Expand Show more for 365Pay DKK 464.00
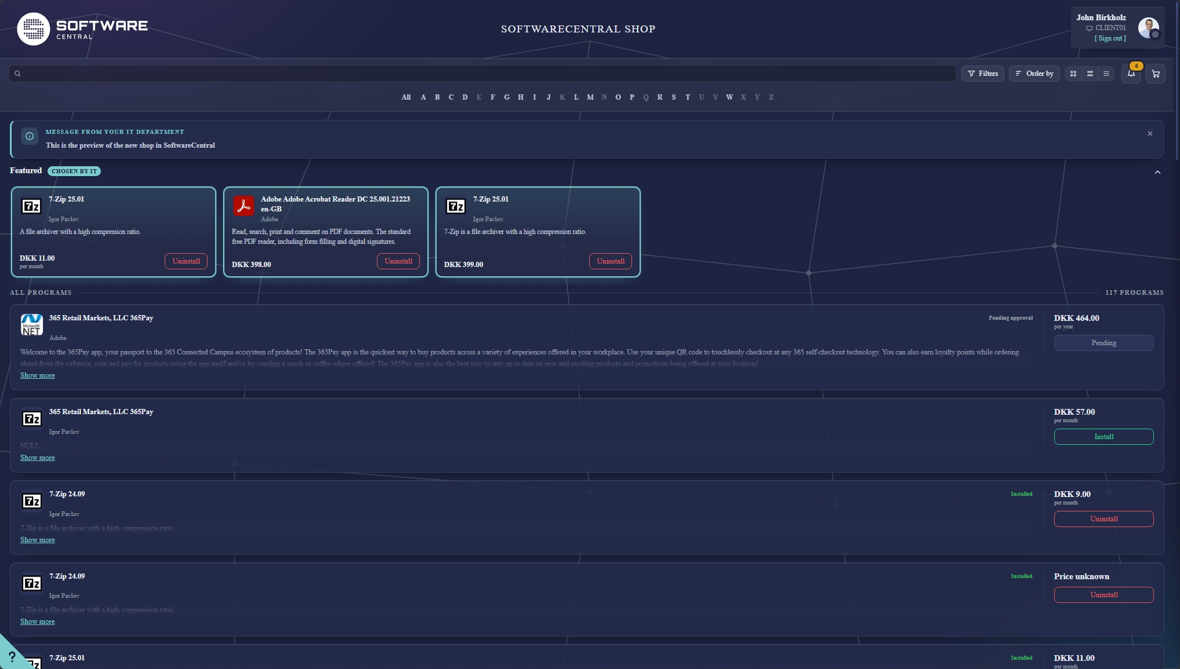This screenshot has width=1180, height=669. pyautogui.click(x=38, y=375)
